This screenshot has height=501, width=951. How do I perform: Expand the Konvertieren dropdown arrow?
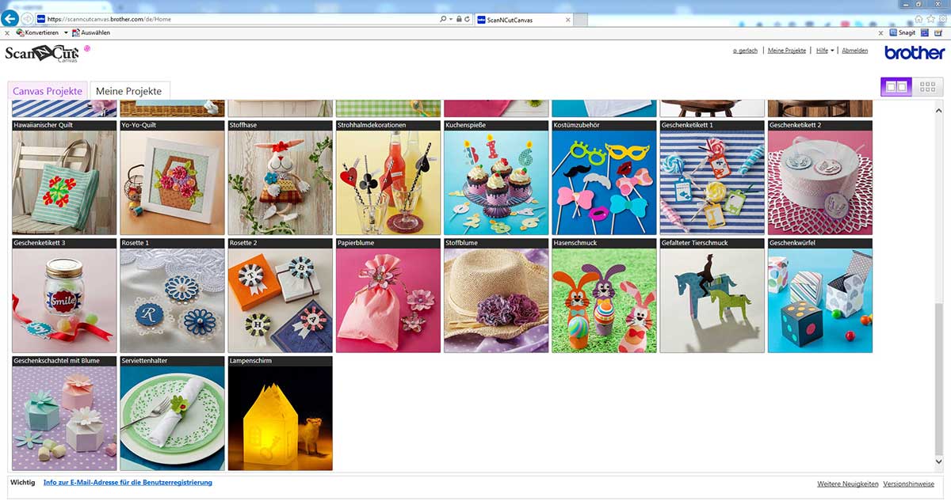tap(66, 32)
